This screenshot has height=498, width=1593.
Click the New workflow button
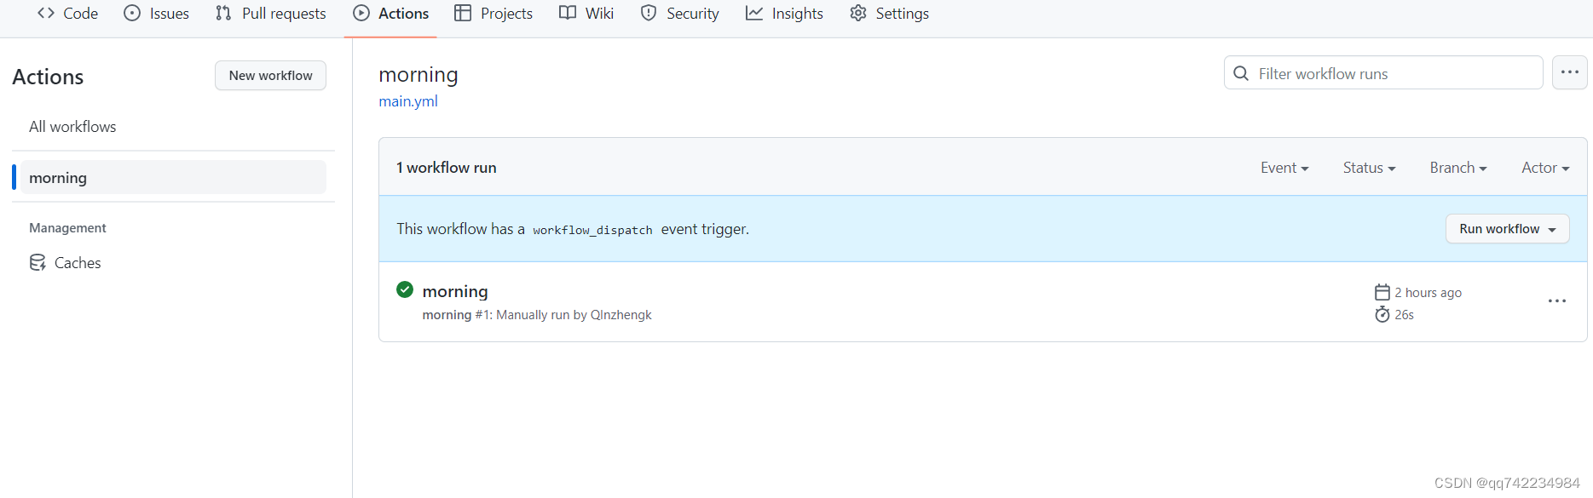[x=270, y=76]
